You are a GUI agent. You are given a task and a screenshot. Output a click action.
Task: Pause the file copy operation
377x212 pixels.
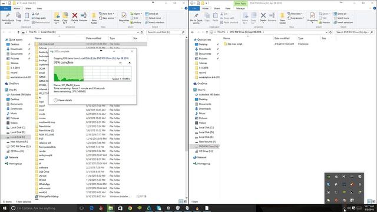pos(120,63)
